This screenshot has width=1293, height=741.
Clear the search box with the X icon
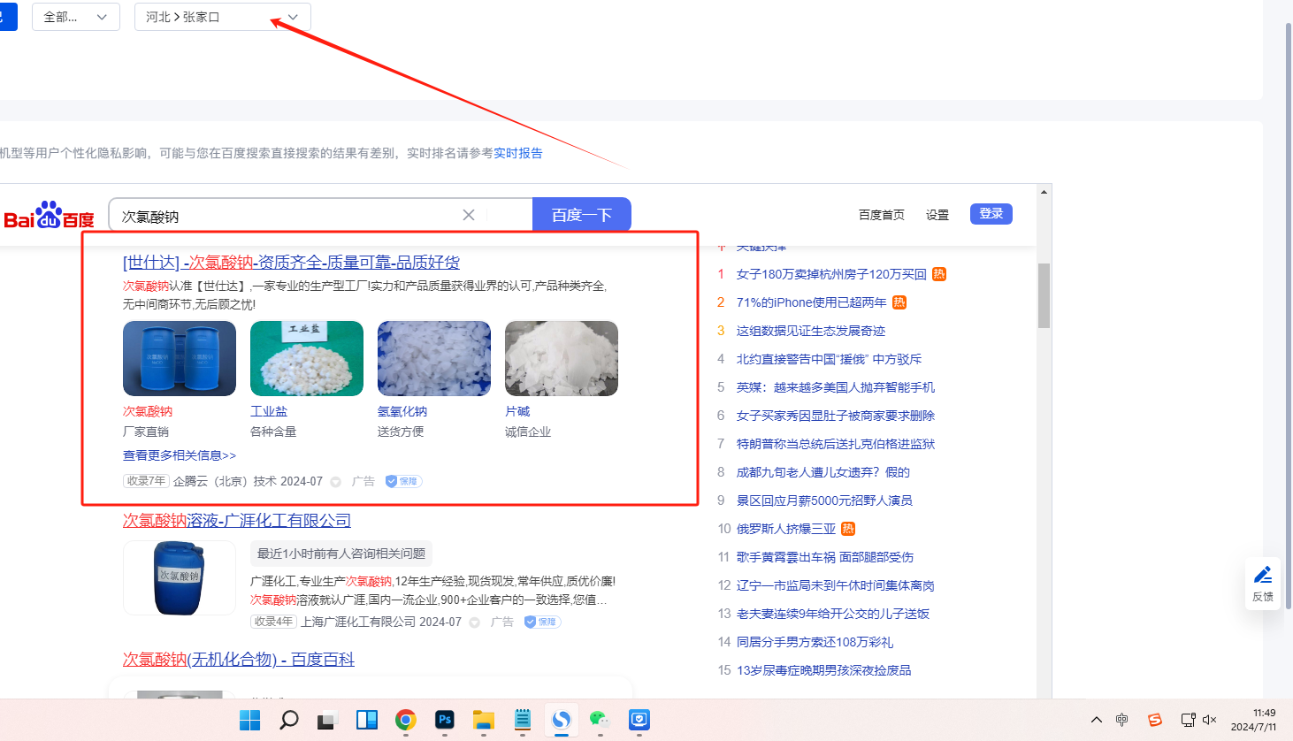click(469, 215)
